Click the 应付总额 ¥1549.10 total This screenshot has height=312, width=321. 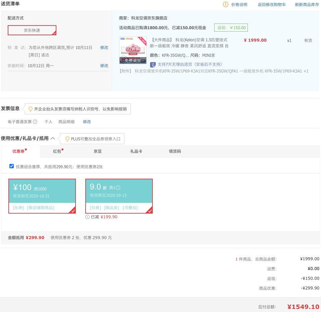[x=303, y=307]
